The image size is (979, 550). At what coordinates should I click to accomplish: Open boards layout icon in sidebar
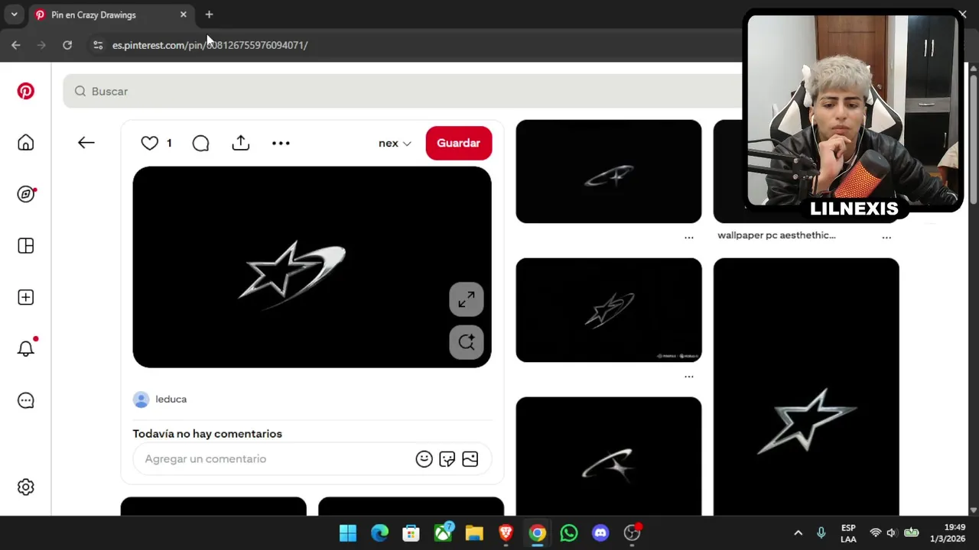click(x=26, y=246)
